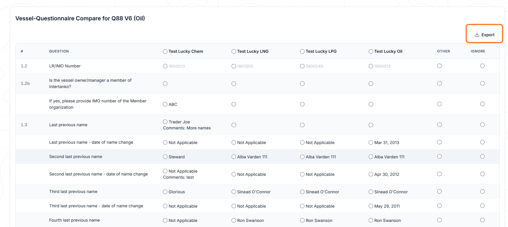
Task: Choose Ron Swanson under Test Lucky LPG
Action: [302, 220]
